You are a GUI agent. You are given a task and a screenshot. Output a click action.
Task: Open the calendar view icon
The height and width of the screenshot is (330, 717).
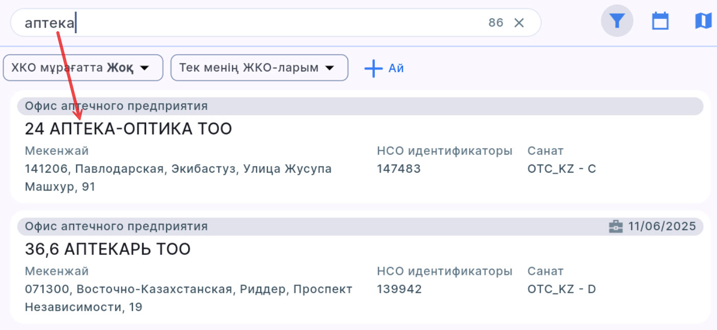(x=660, y=21)
